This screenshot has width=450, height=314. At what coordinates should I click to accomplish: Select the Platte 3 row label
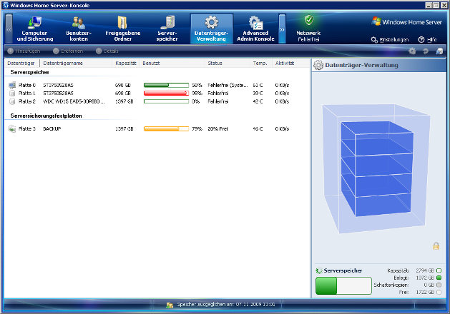pos(27,128)
